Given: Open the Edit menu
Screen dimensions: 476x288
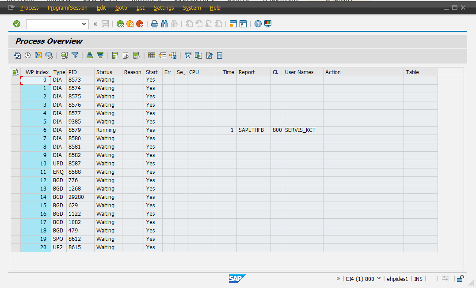Looking at the screenshot, I should pyautogui.click(x=101, y=8).
